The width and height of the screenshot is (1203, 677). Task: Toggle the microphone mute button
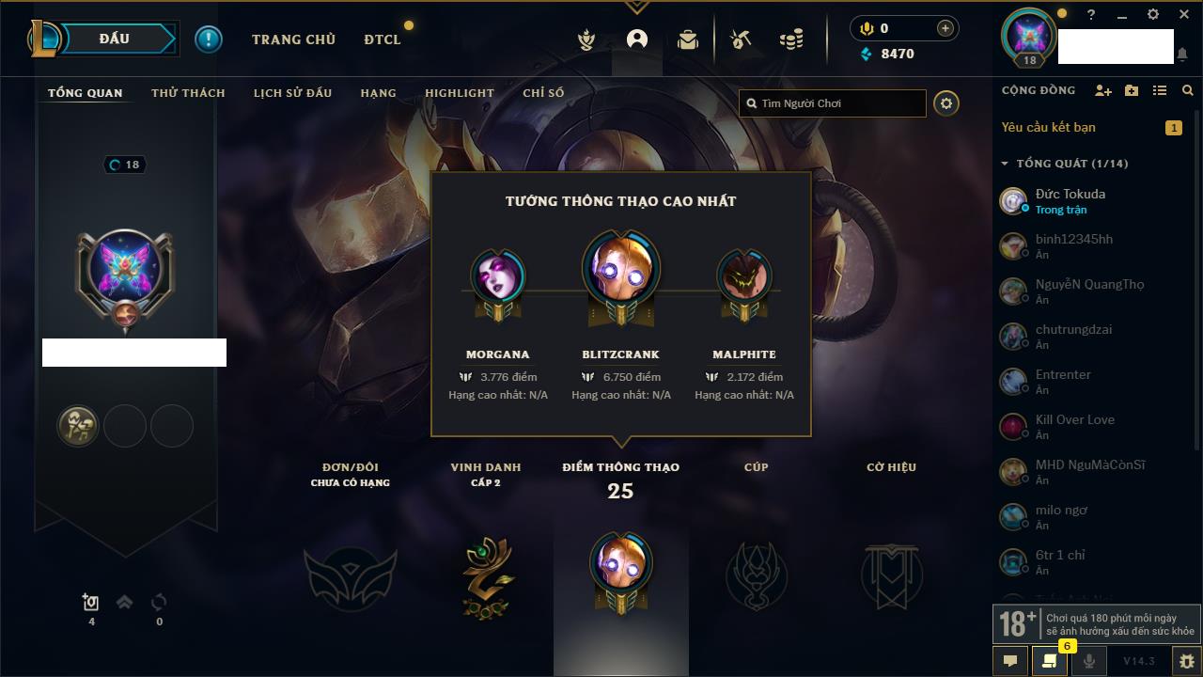click(x=1089, y=661)
